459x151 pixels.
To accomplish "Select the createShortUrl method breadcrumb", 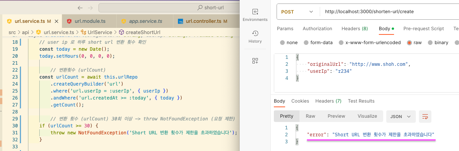I will [143, 32].
